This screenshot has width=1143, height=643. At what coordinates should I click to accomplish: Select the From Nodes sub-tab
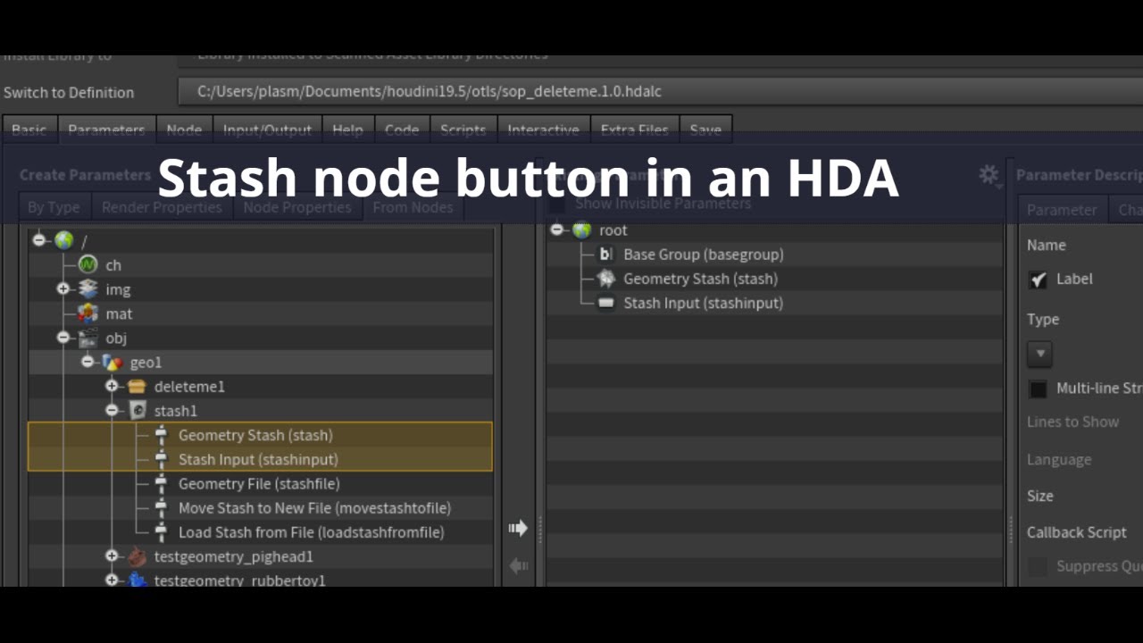(x=413, y=207)
